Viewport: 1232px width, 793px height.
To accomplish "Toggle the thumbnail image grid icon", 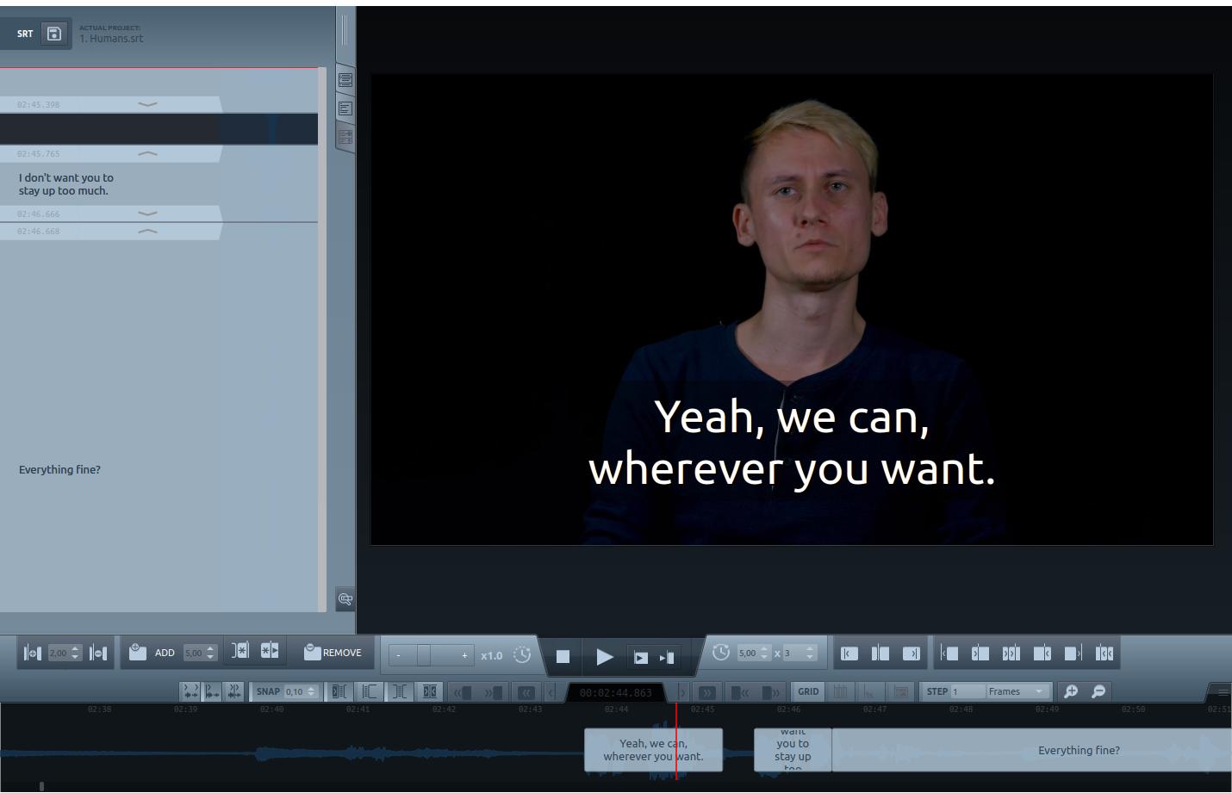I will point(901,691).
